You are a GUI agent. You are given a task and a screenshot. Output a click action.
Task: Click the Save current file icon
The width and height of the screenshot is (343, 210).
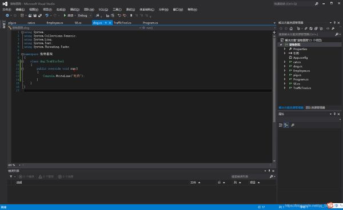pos(35,15)
